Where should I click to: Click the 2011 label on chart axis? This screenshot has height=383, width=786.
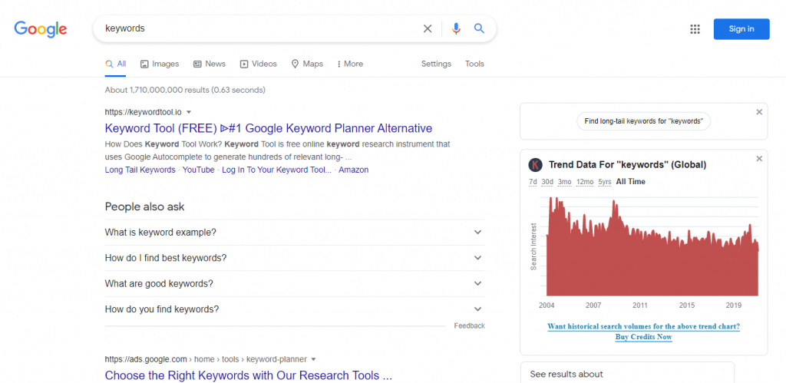640,305
